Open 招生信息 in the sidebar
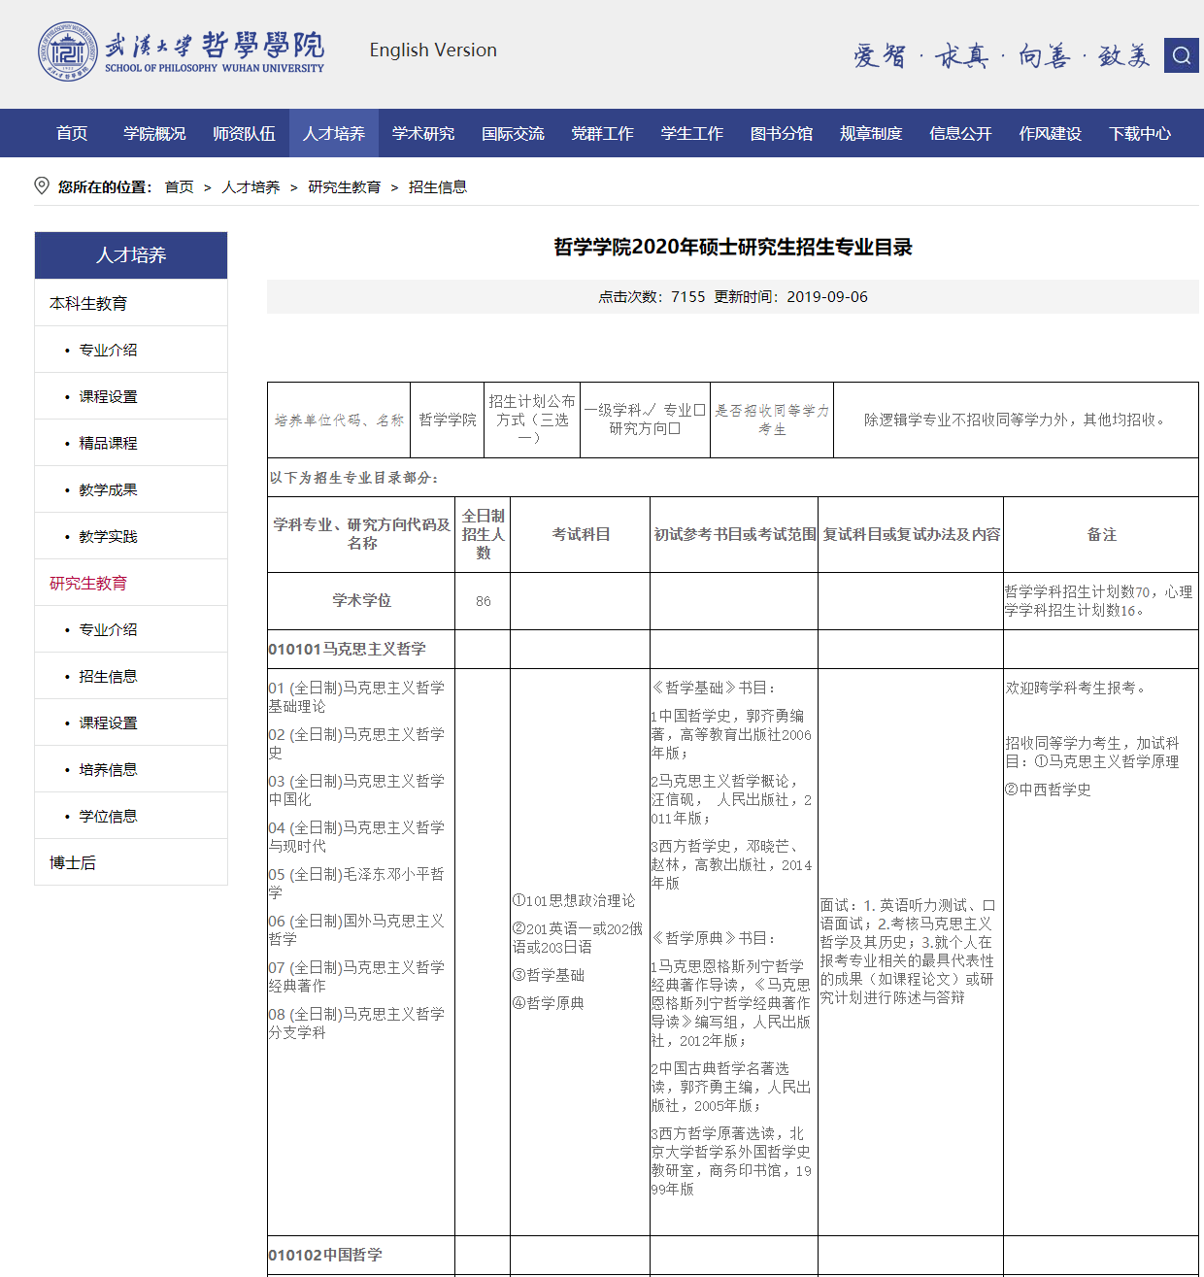The height and width of the screenshot is (1277, 1204). pyautogui.click(x=131, y=676)
